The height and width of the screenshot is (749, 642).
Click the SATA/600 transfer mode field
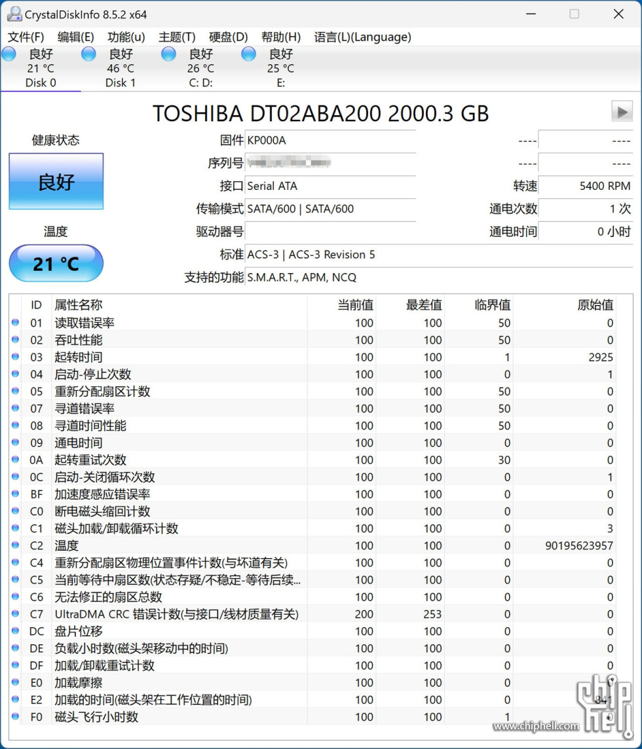pos(330,209)
